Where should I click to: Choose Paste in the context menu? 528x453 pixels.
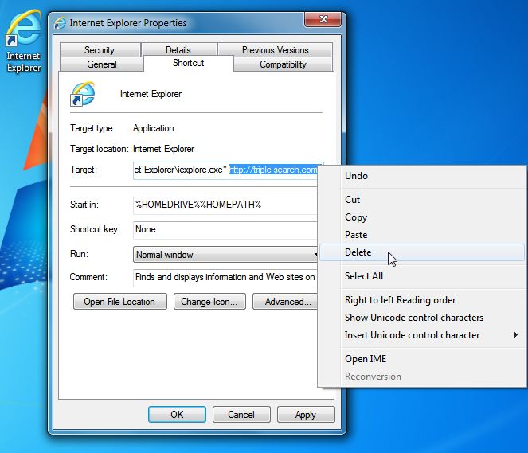[x=422, y=235]
